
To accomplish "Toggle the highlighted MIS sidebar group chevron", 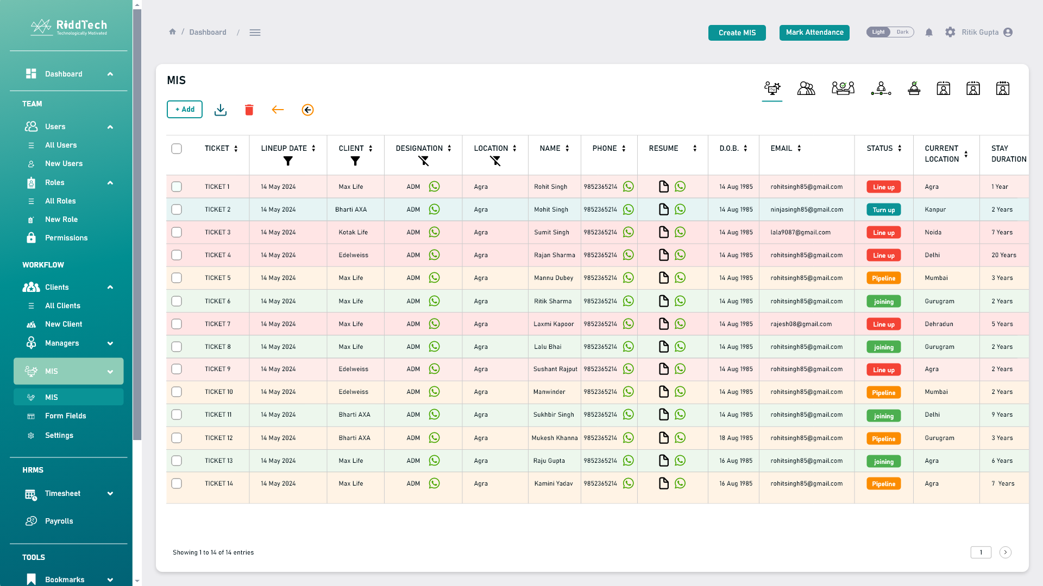I will click(x=110, y=372).
